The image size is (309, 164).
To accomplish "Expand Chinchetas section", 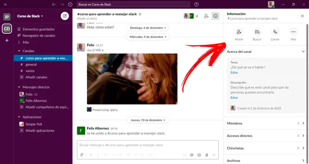I will pyautogui.click(x=265, y=148).
